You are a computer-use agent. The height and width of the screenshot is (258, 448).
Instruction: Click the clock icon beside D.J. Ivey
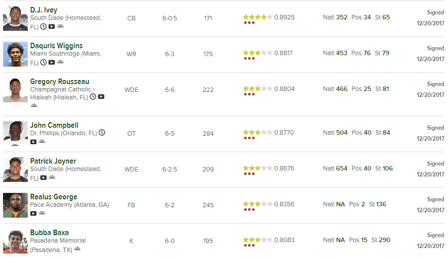[x=43, y=27]
